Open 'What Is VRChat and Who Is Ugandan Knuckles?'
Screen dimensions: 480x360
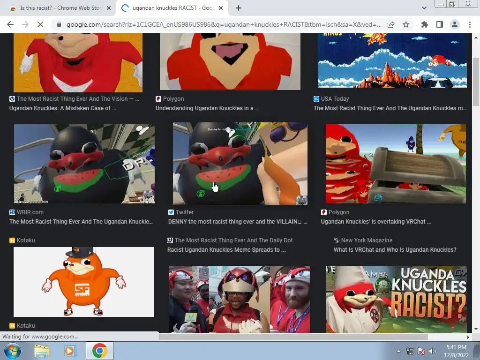tap(395, 250)
